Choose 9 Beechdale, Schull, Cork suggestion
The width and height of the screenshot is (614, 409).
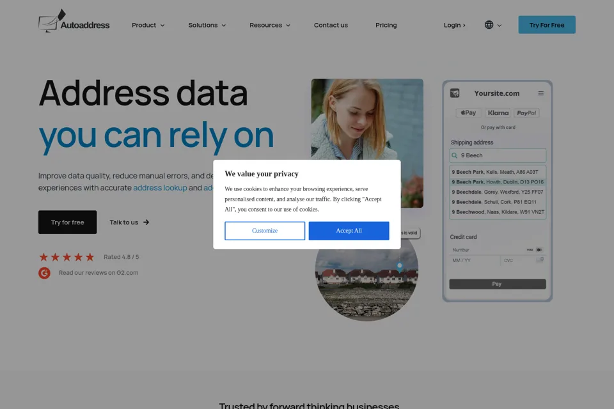[x=498, y=202]
